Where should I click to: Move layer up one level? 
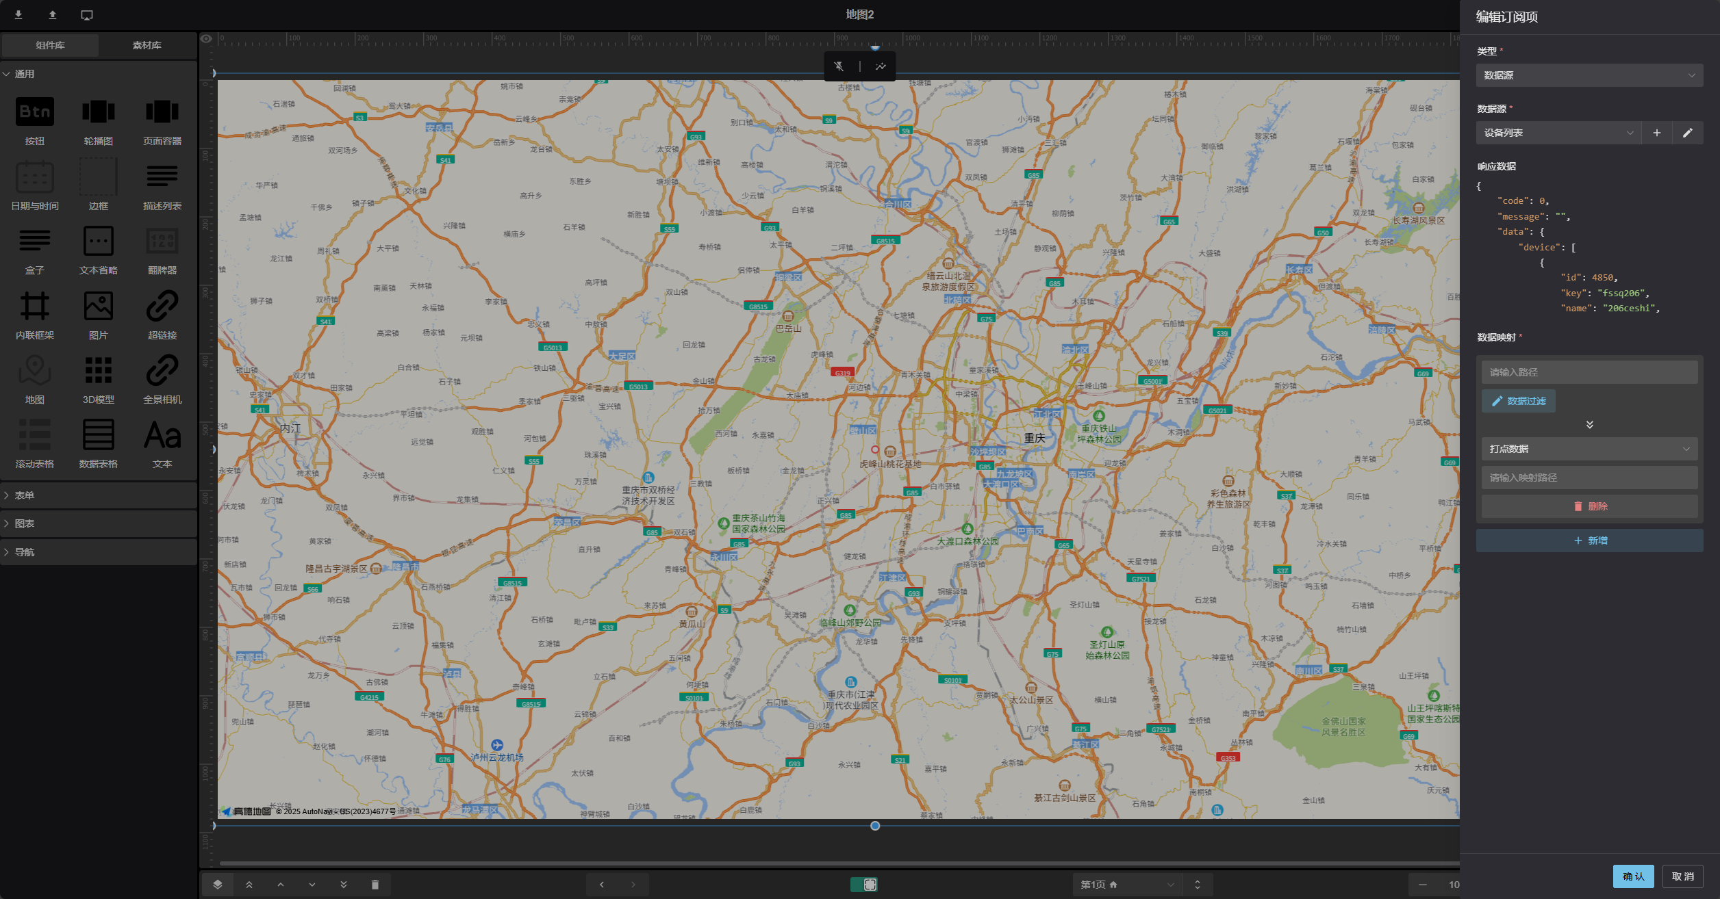point(281,884)
